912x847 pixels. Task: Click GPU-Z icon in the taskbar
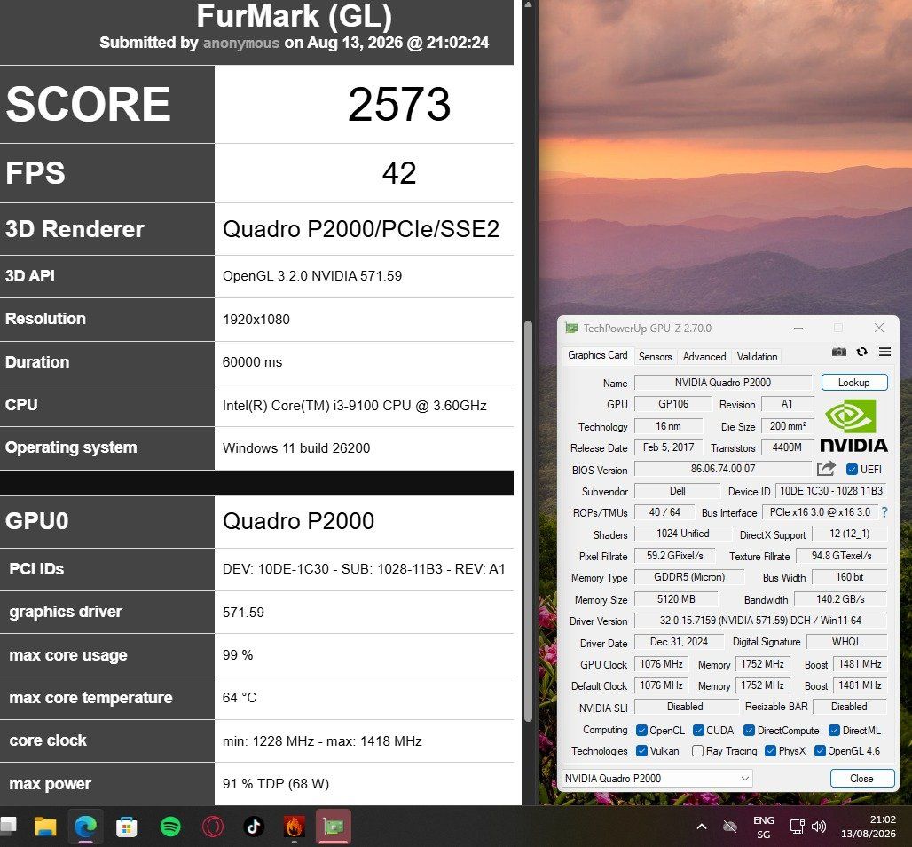click(334, 827)
